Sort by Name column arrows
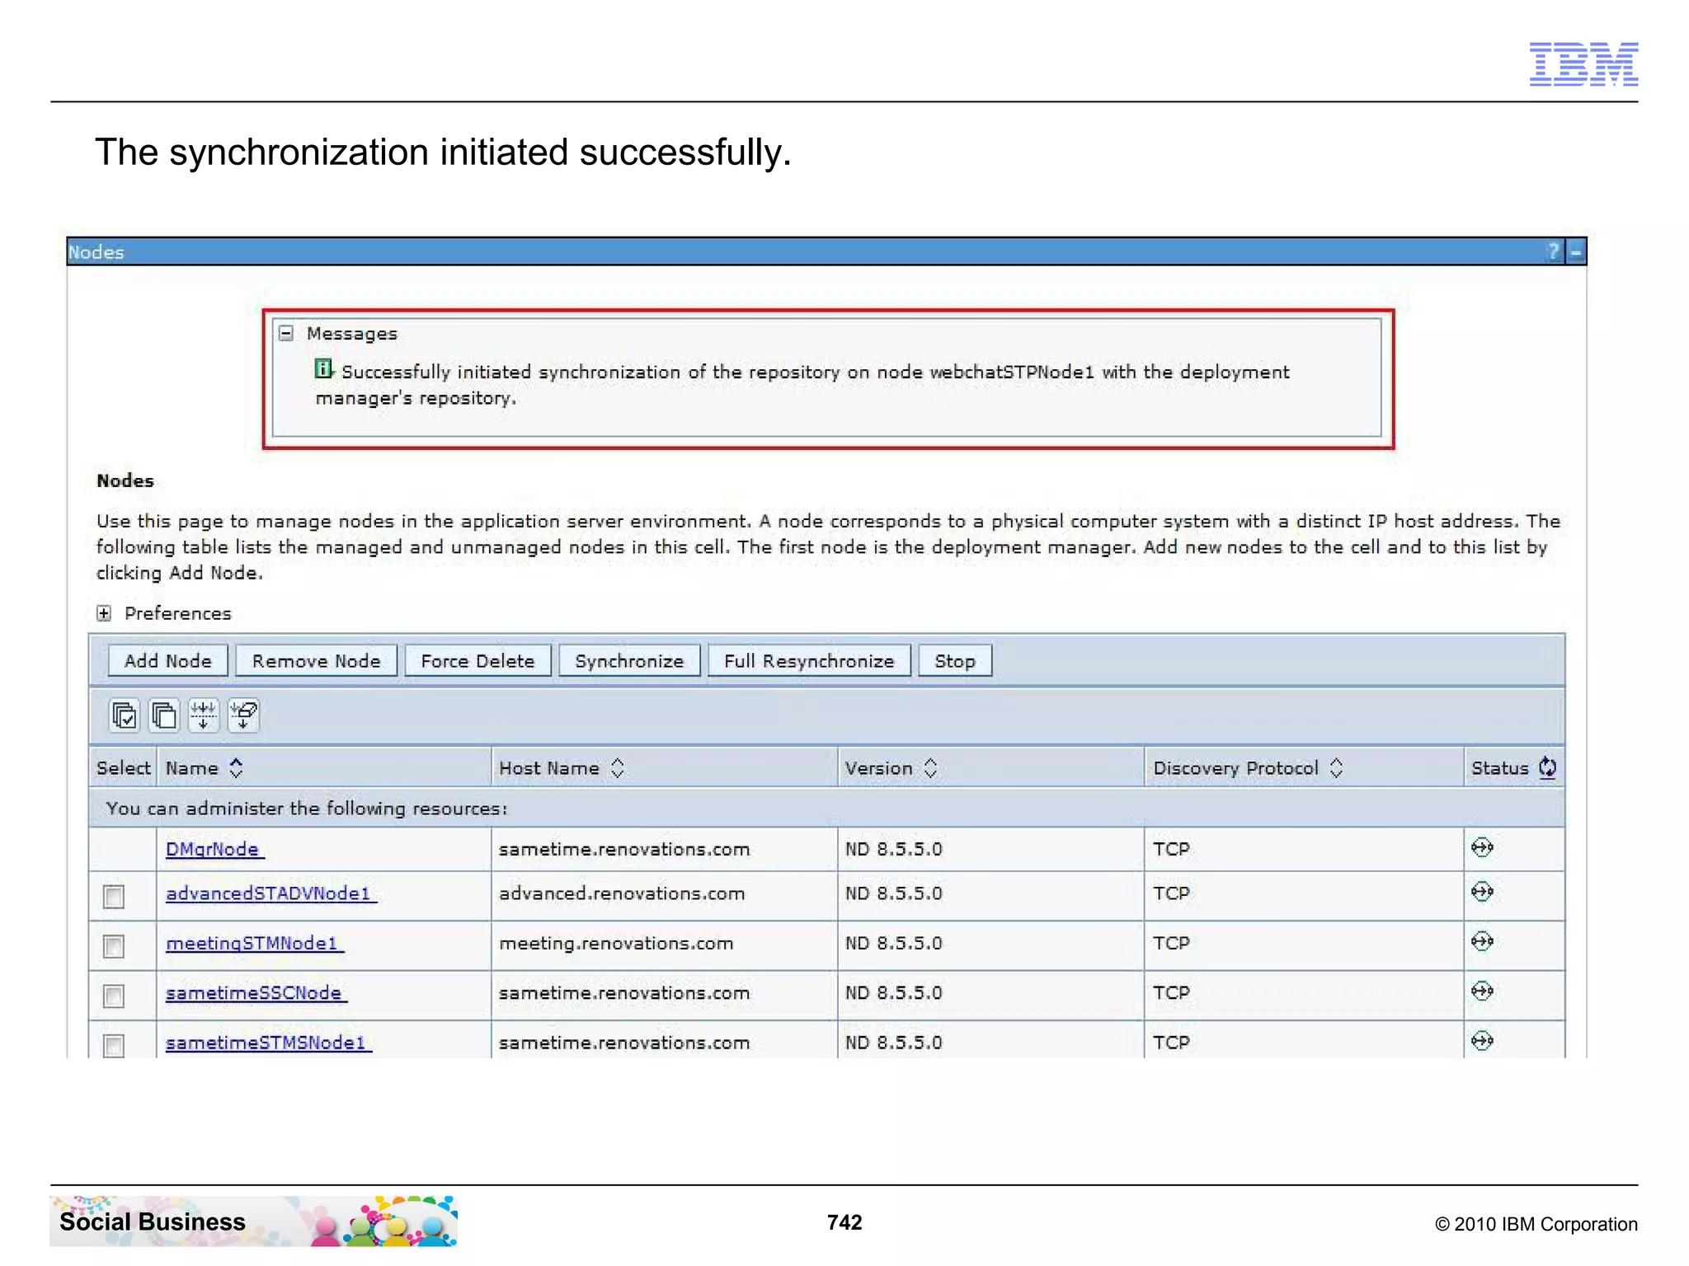This screenshot has width=1689, height=1266. 236,767
